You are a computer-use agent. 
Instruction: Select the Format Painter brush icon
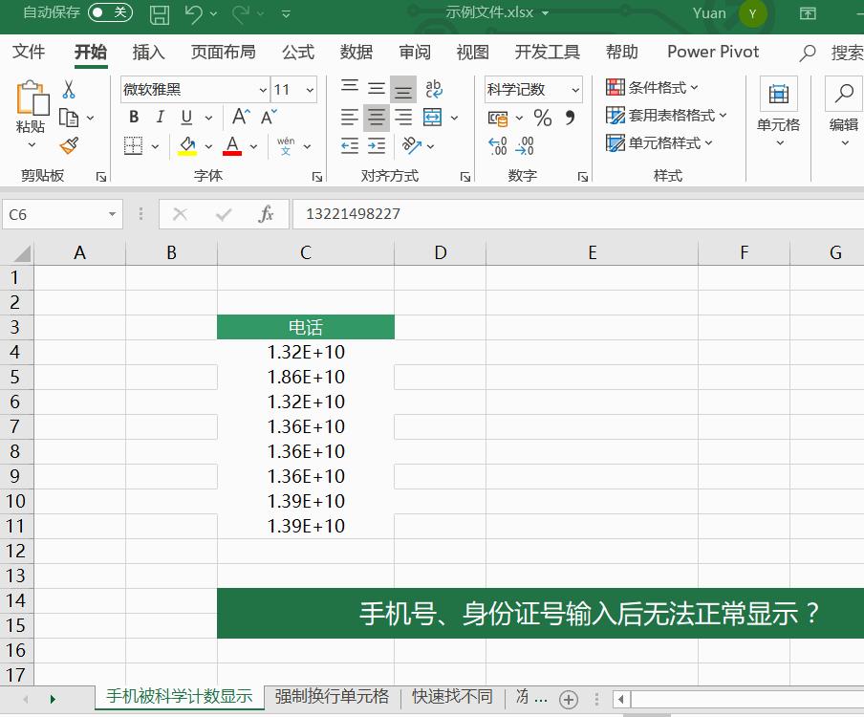click(x=69, y=145)
